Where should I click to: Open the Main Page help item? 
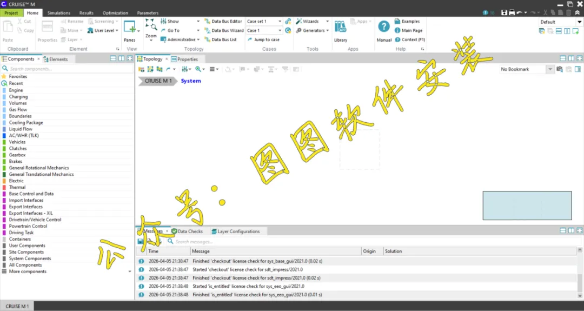408,30
